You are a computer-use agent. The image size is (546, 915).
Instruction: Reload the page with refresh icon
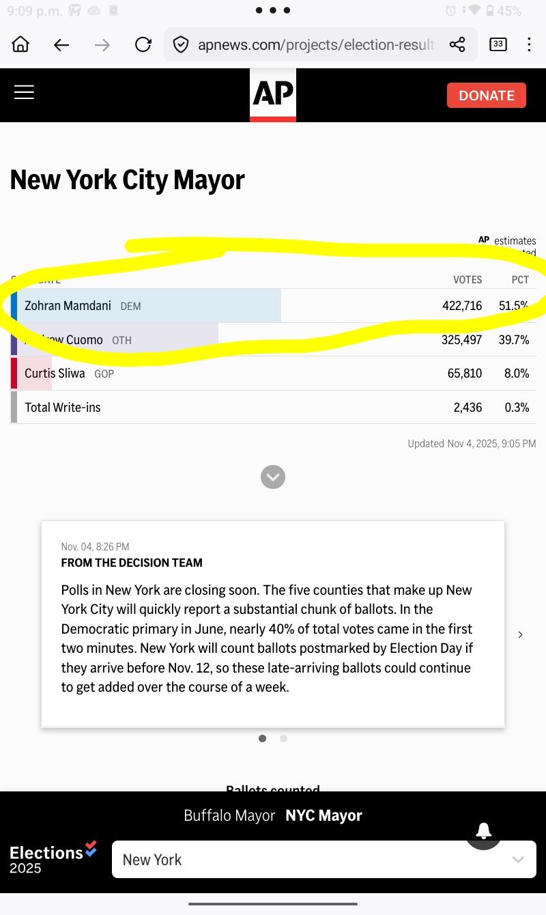click(143, 45)
